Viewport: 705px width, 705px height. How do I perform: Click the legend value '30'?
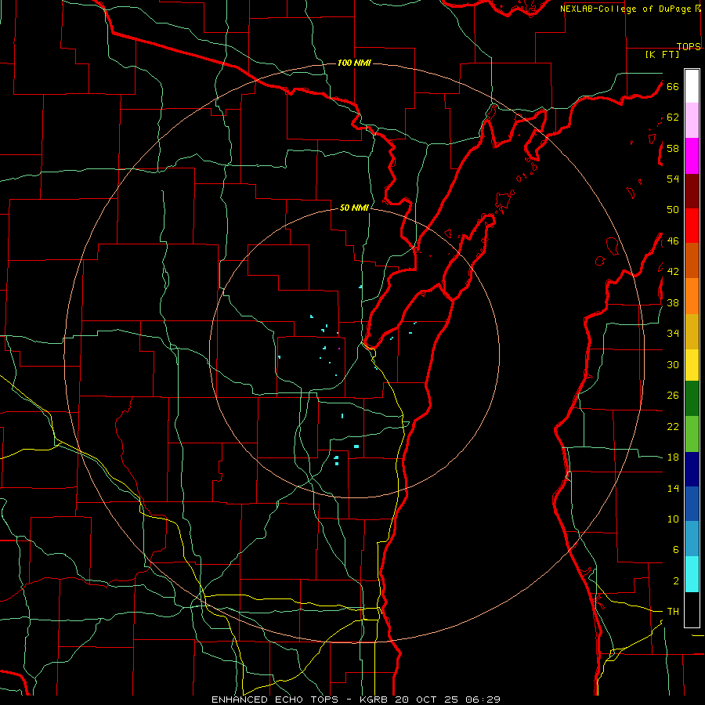pos(673,364)
